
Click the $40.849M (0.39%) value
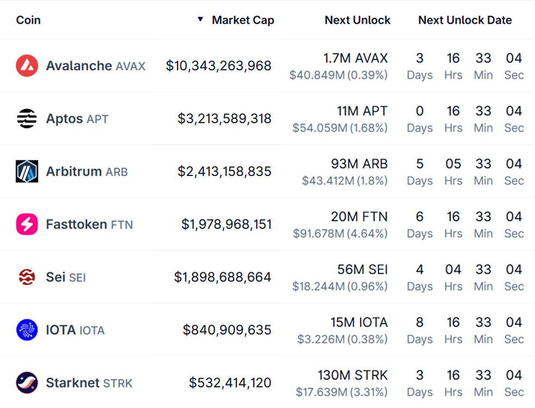coord(338,75)
